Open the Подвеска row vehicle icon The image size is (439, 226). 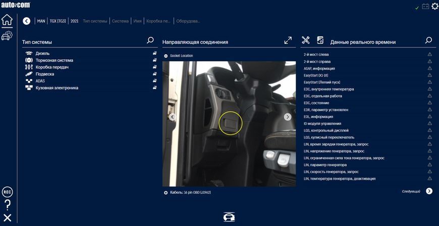154,74
